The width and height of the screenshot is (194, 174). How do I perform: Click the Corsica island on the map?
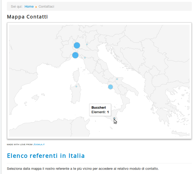(76, 76)
